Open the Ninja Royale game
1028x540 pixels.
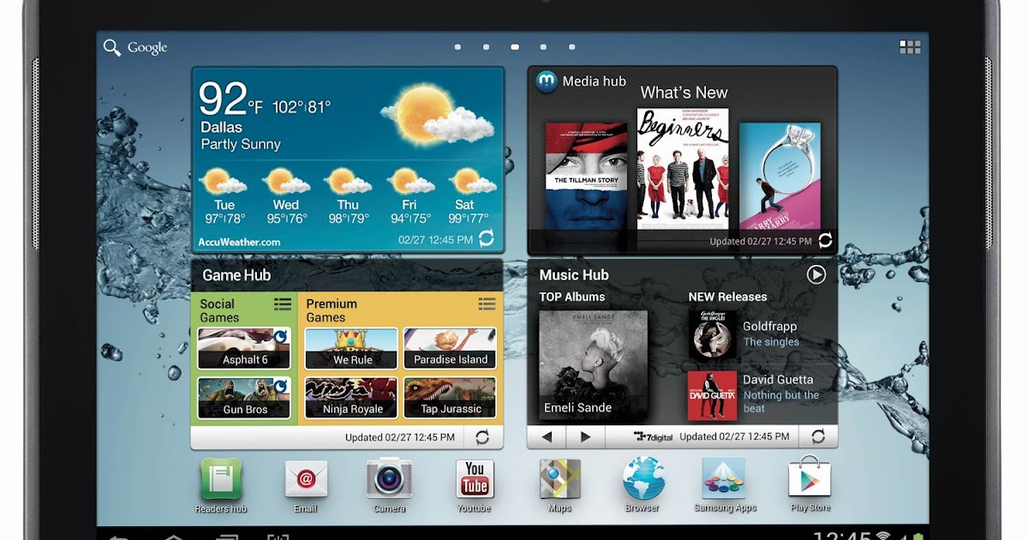point(351,398)
